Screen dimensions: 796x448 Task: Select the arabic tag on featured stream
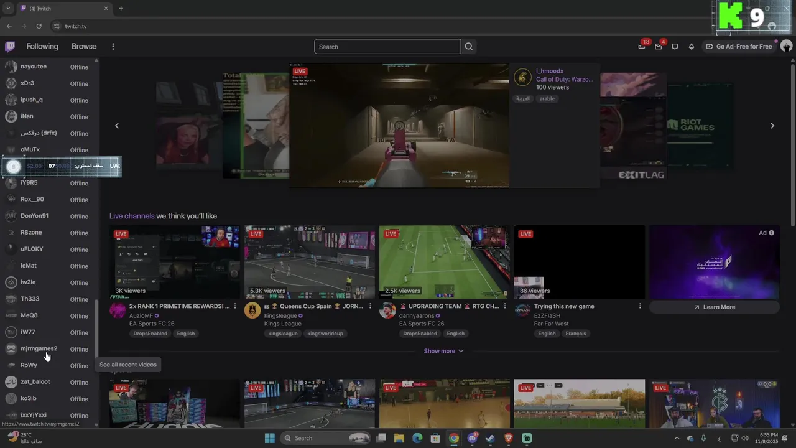coord(547,99)
